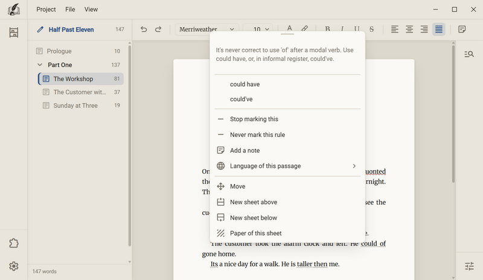The image size is (483, 280).
Task: Select the highlighter pen tool
Action: point(304,28)
